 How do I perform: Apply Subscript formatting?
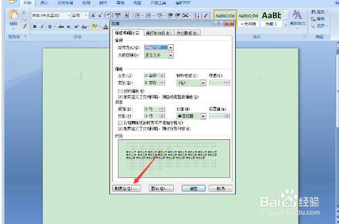coord(69,27)
